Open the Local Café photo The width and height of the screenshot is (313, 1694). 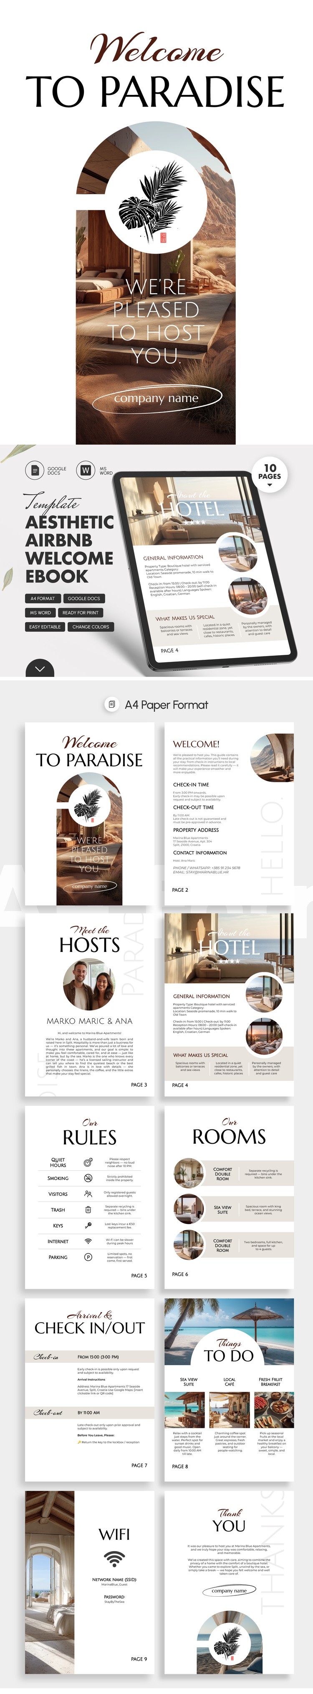(229, 1409)
